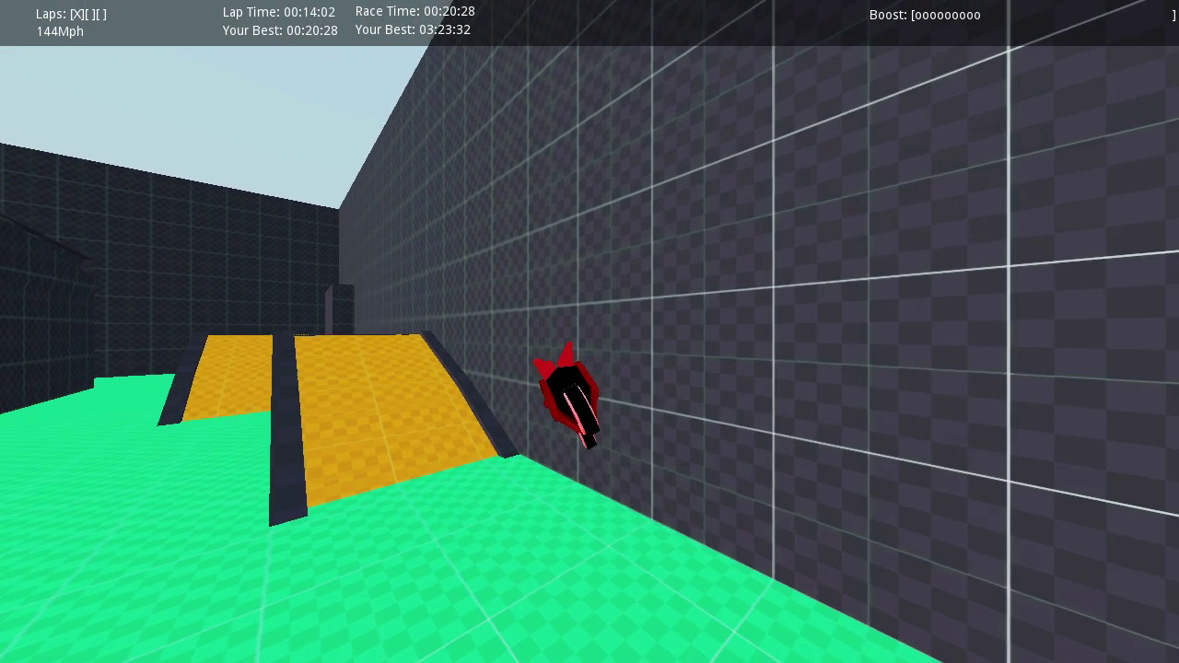Click the Laps label in the HUD
Viewport: 1179px width, 663px height.
click(x=51, y=15)
